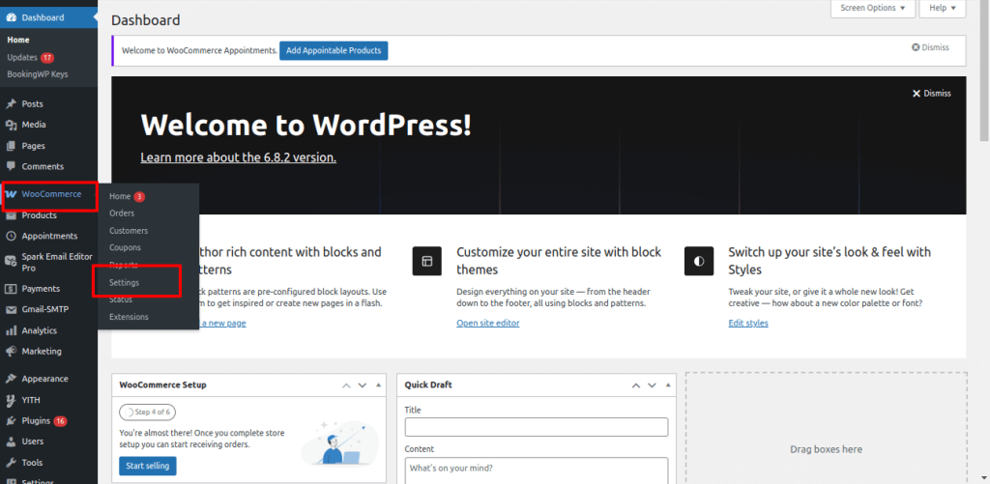Open BookingWP Keys submenu item

click(38, 73)
